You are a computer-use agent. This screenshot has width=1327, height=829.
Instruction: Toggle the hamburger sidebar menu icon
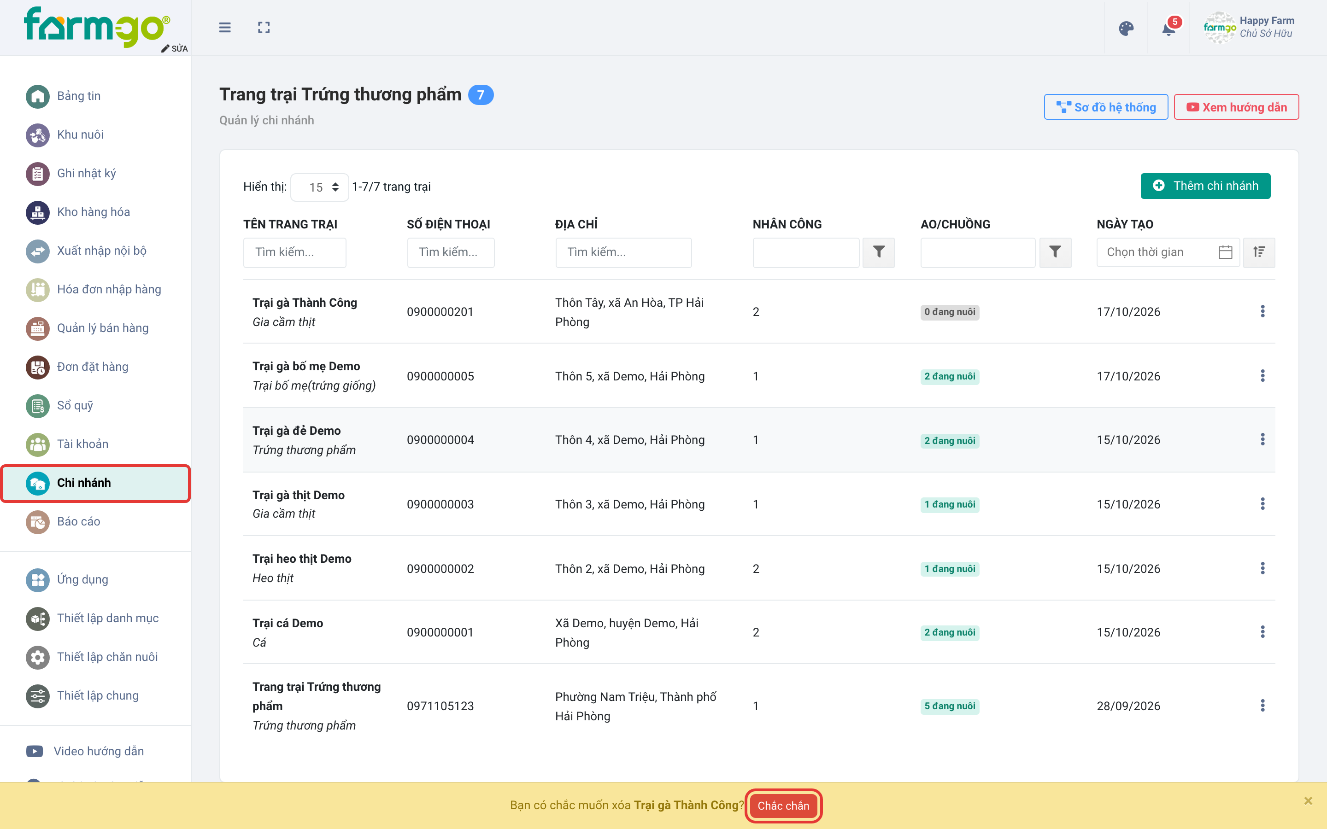pyautogui.click(x=225, y=28)
